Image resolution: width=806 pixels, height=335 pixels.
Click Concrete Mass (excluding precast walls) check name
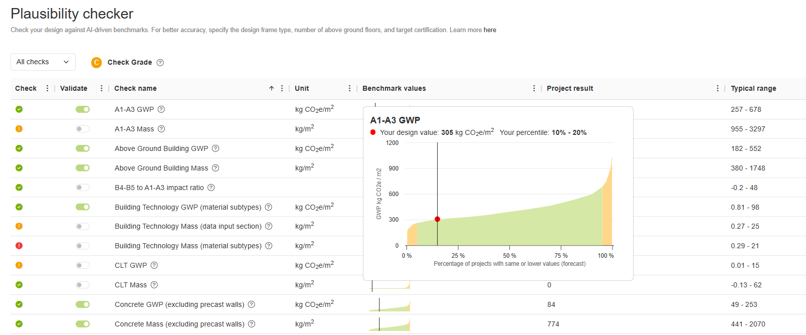pos(179,324)
